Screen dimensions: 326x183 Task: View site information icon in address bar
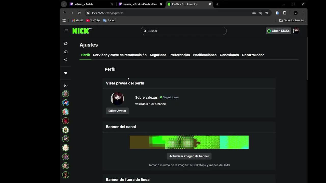click(88, 13)
